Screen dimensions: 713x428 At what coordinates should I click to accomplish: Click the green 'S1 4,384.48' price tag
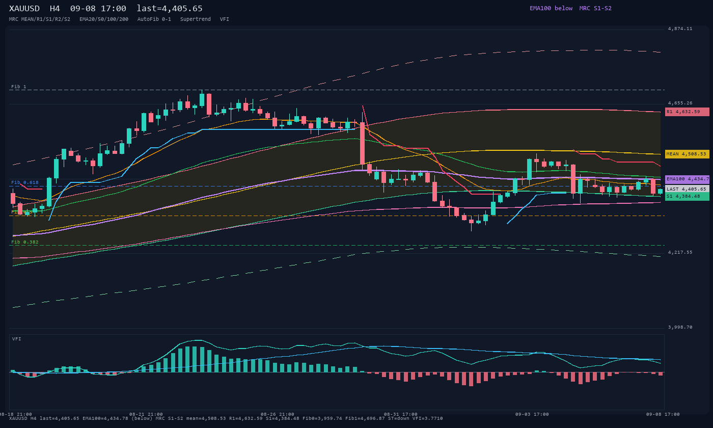(687, 196)
